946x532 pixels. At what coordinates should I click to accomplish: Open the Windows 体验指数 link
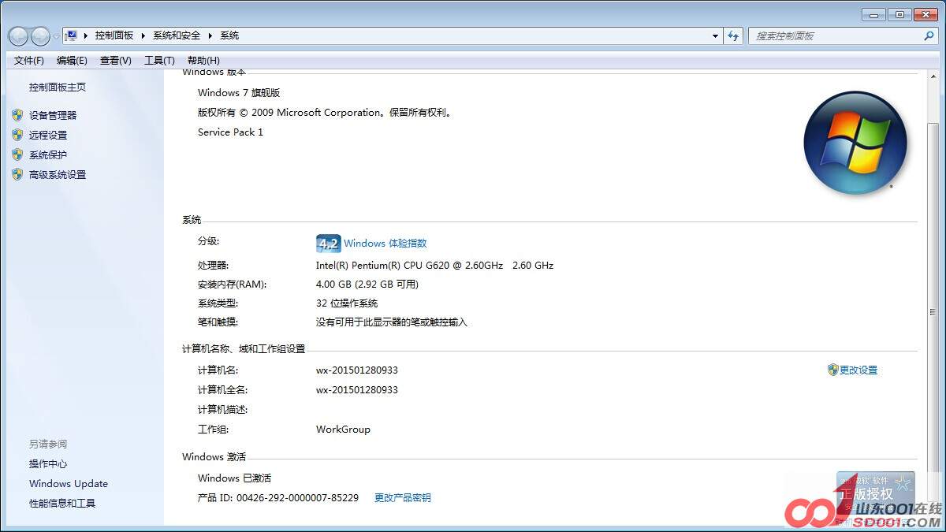tap(385, 244)
